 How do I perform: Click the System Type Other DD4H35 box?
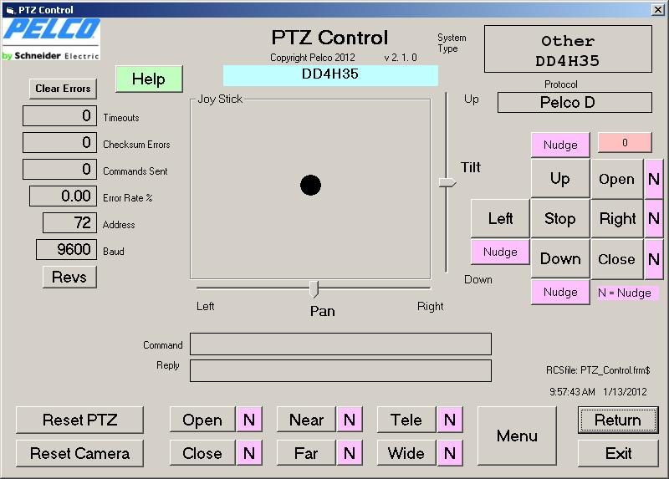568,49
